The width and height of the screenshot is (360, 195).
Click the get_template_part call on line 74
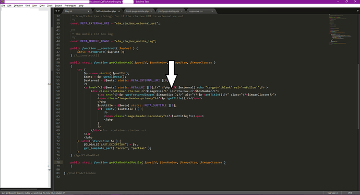(99, 148)
